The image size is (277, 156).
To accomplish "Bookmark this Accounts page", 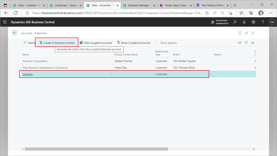I will click(240, 33).
